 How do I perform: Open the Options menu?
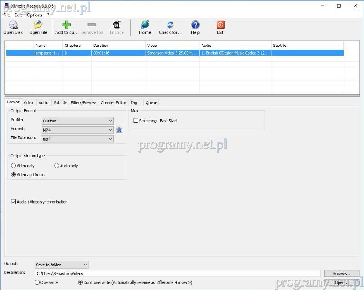click(x=35, y=15)
